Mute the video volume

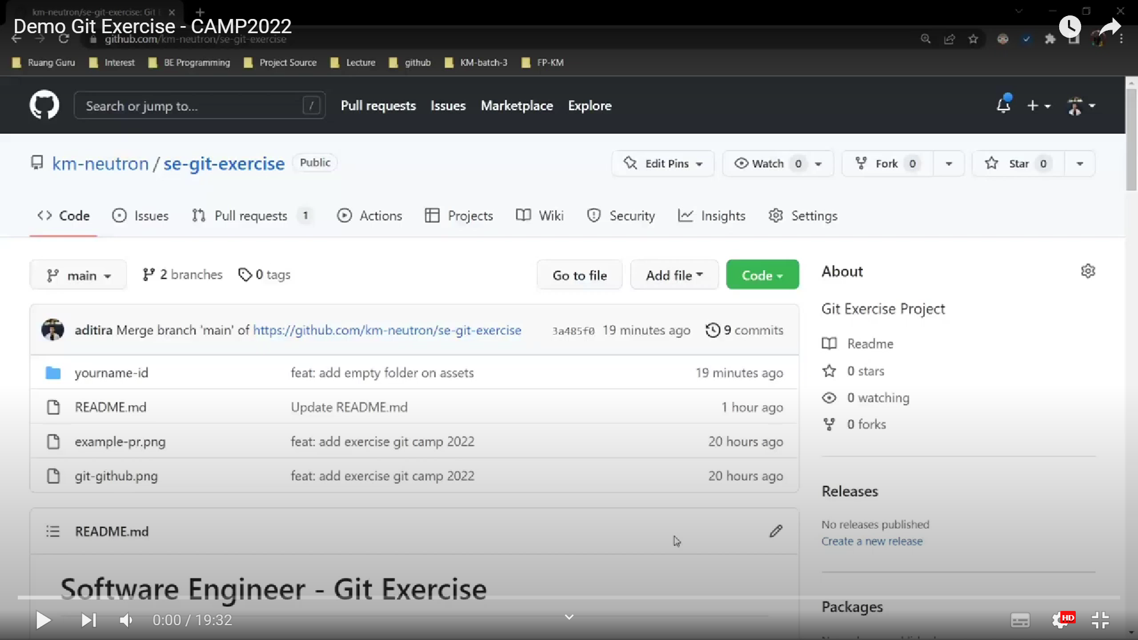[126, 620]
